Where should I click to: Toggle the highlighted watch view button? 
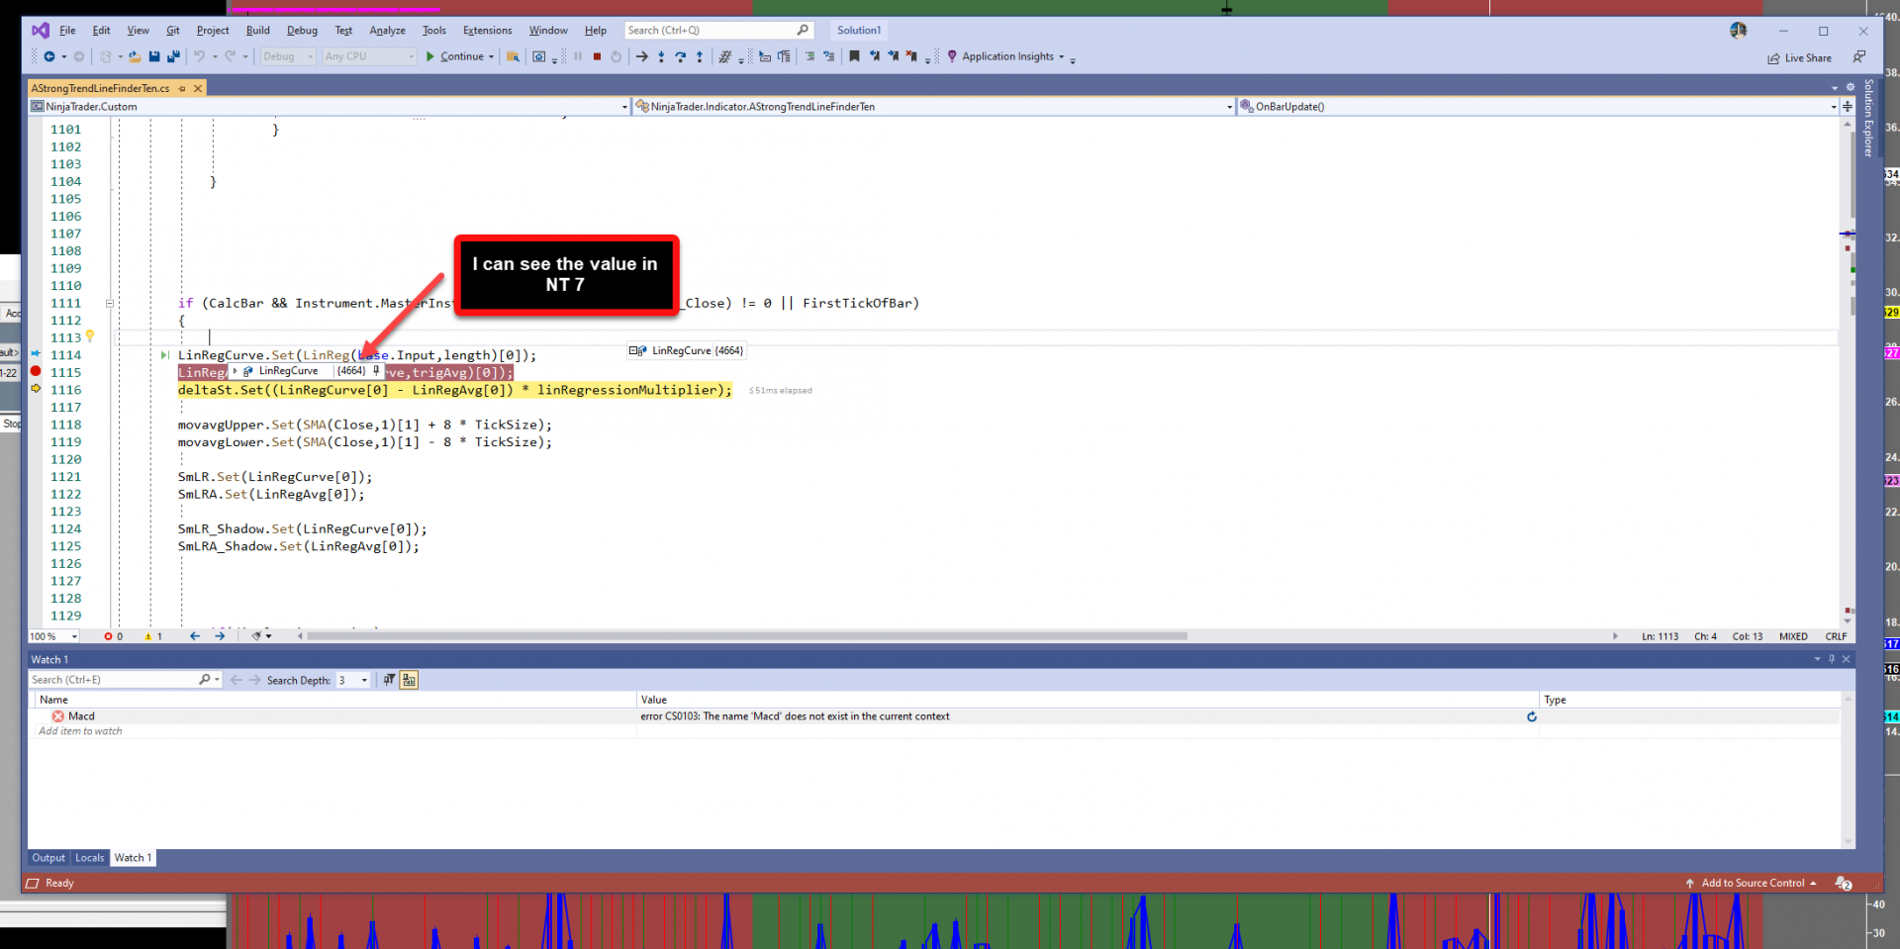[409, 680]
